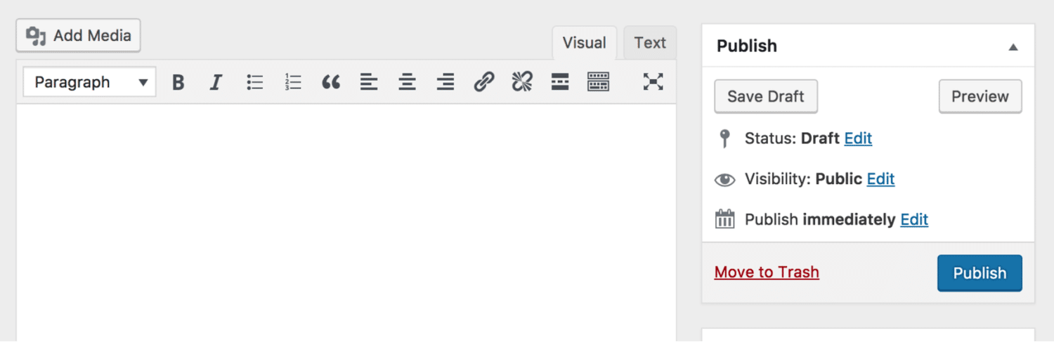Click the Add Media button

79,35
